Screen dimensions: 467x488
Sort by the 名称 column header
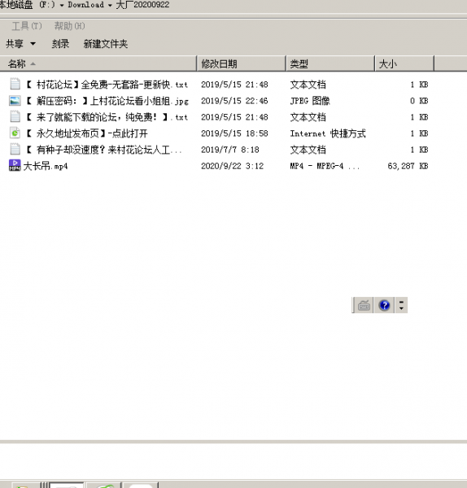[98, 63]
